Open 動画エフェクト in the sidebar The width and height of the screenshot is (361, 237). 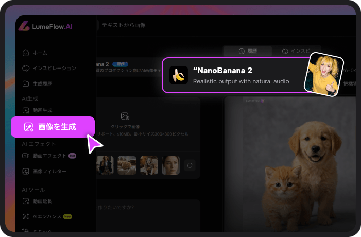pyautogui.click(x=49, y=156)
